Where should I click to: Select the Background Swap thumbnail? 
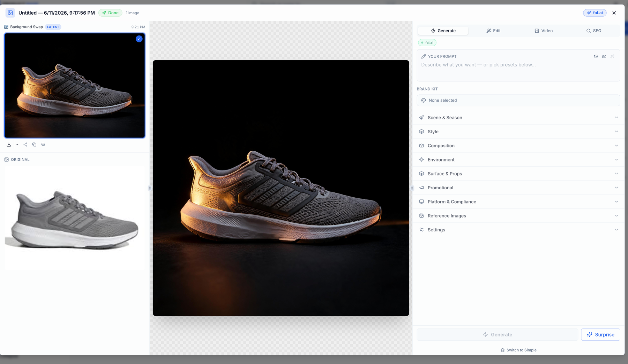75,86
